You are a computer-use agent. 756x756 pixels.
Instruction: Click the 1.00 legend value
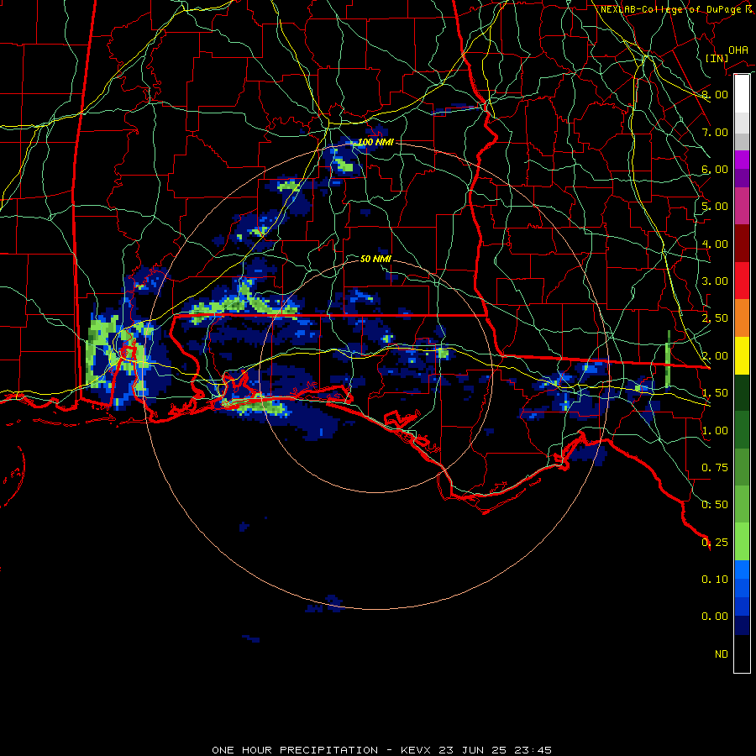click(x=715, y=431)
